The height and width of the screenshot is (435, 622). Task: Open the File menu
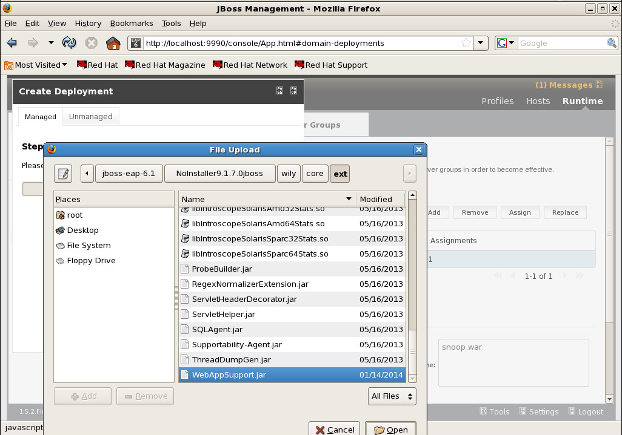click(x=11, y=24)
